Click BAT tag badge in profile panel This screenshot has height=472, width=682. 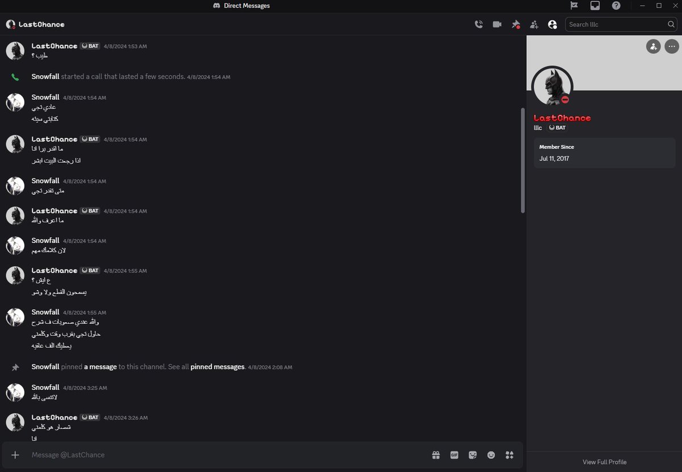pos(558,128)
